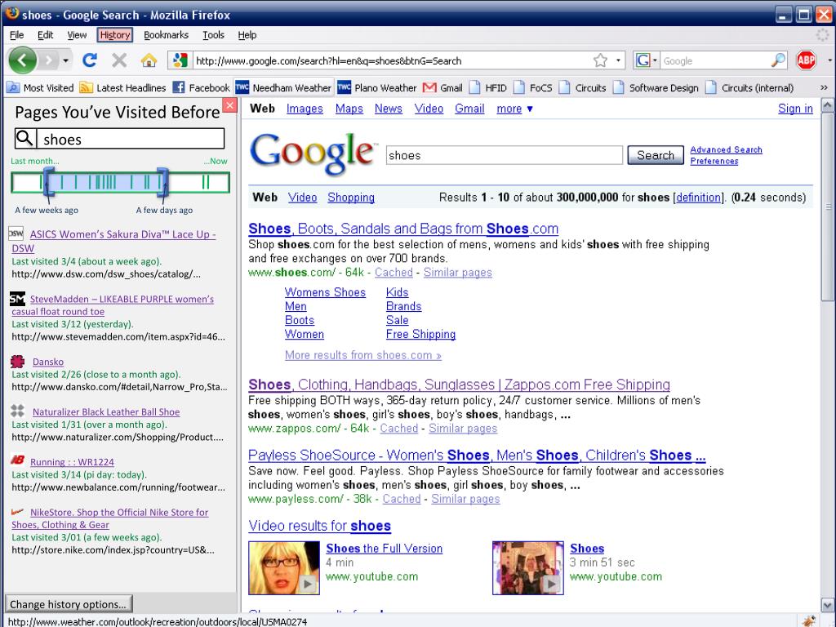Click the Change history options button

pyautogui.click(x=69, y=604)
